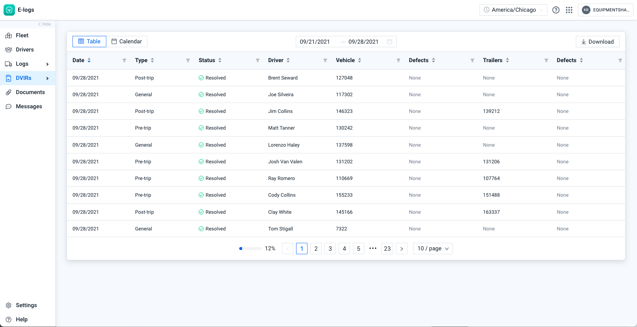Select current page 1
This screenshot has width=637, height=327.
302,249
